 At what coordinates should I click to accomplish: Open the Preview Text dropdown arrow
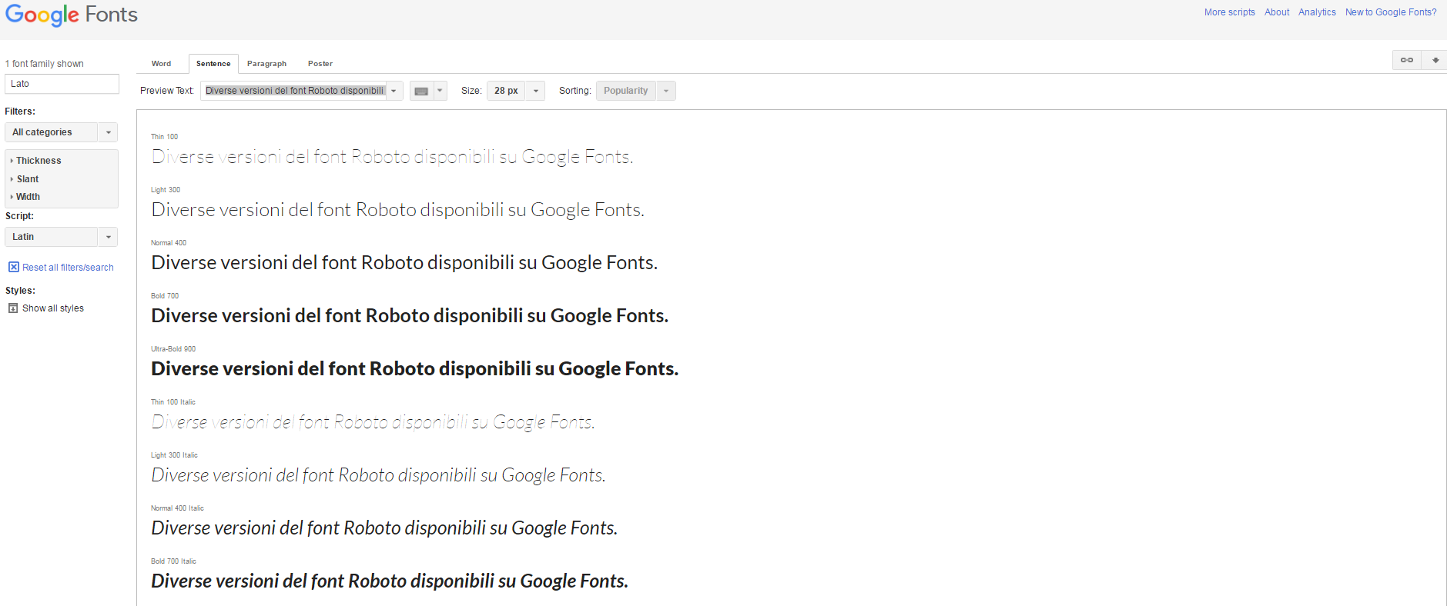[394, 91]
